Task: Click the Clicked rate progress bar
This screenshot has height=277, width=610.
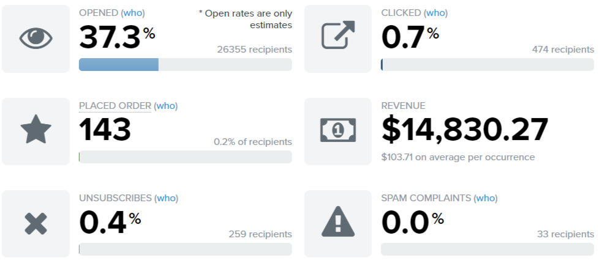Action: pos(487,65)
